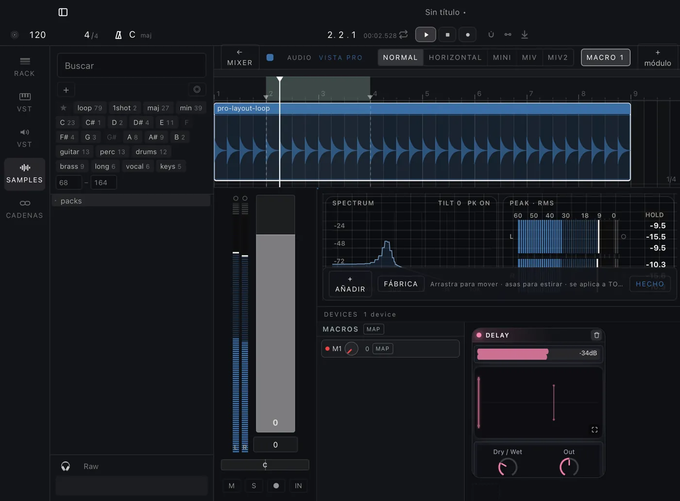Delete the DELAY device with the trash icon
Viewport: 680px width, 501px height.
[x=596, y=335]
